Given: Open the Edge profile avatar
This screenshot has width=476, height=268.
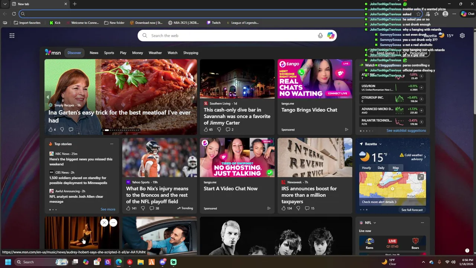Looking at the screenshot, I should [x=445, y=14].
